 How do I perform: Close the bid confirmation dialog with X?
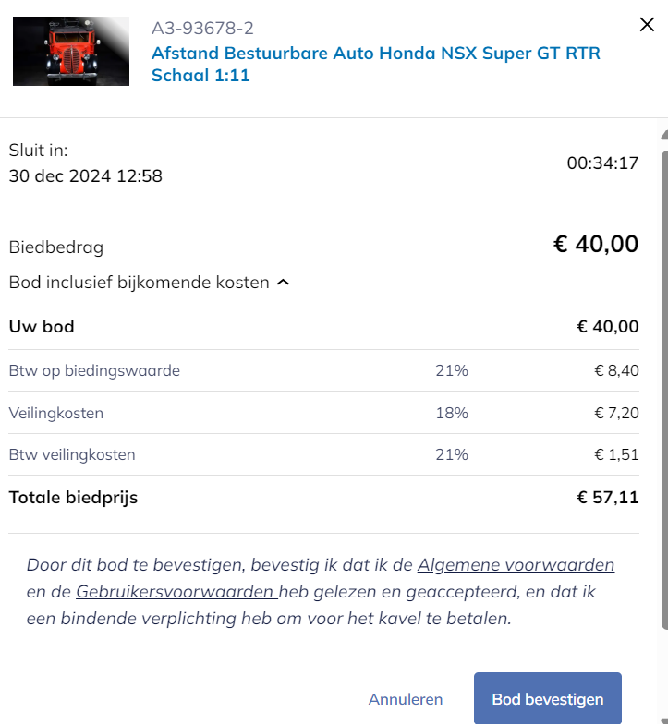647,24
